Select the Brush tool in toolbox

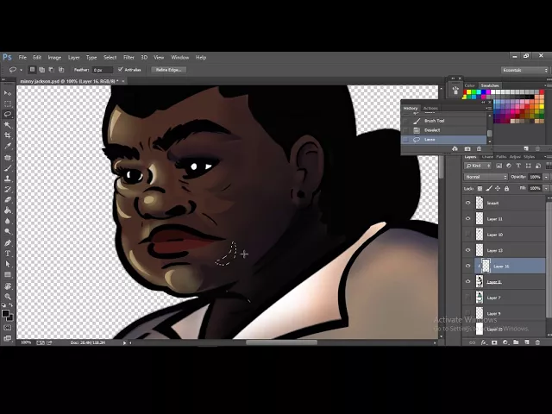(8, 168)
